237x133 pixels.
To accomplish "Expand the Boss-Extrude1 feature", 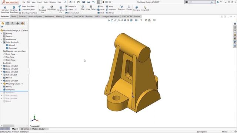I will (x=1, y=66).
